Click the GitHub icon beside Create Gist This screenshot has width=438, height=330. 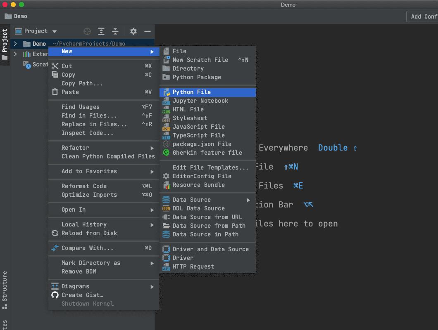(55, 295)
